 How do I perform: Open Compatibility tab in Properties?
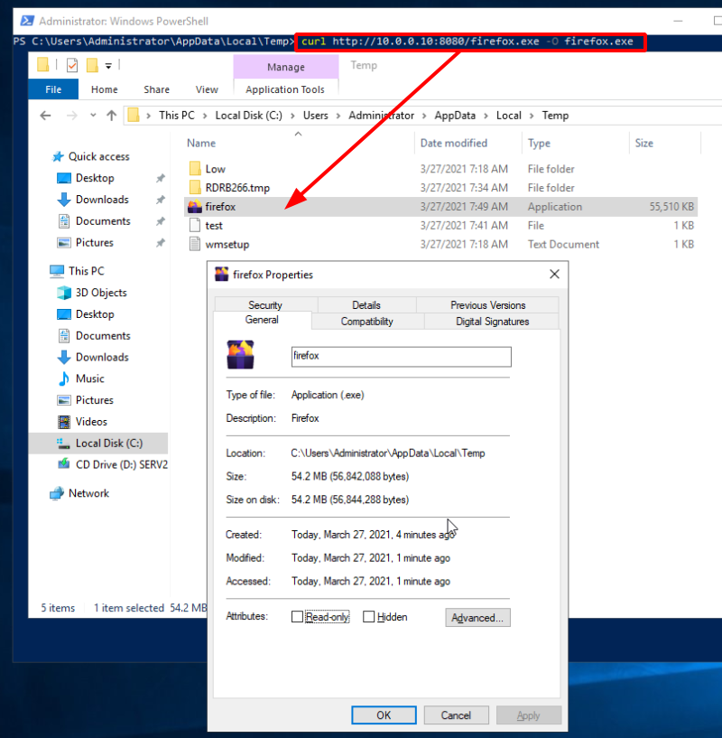click(367, 322)
